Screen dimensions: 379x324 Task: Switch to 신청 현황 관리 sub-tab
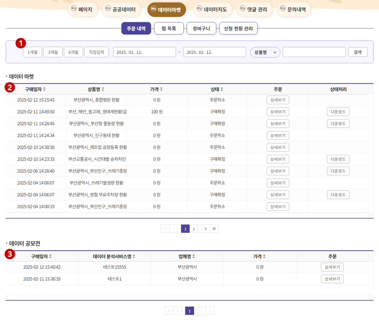point(238,28)
